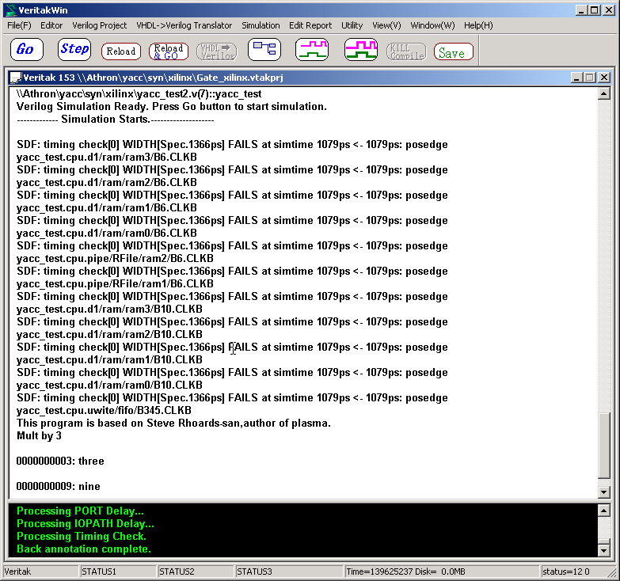Open the File(F) menu
The image size is (620, 581).
[19, 25]
